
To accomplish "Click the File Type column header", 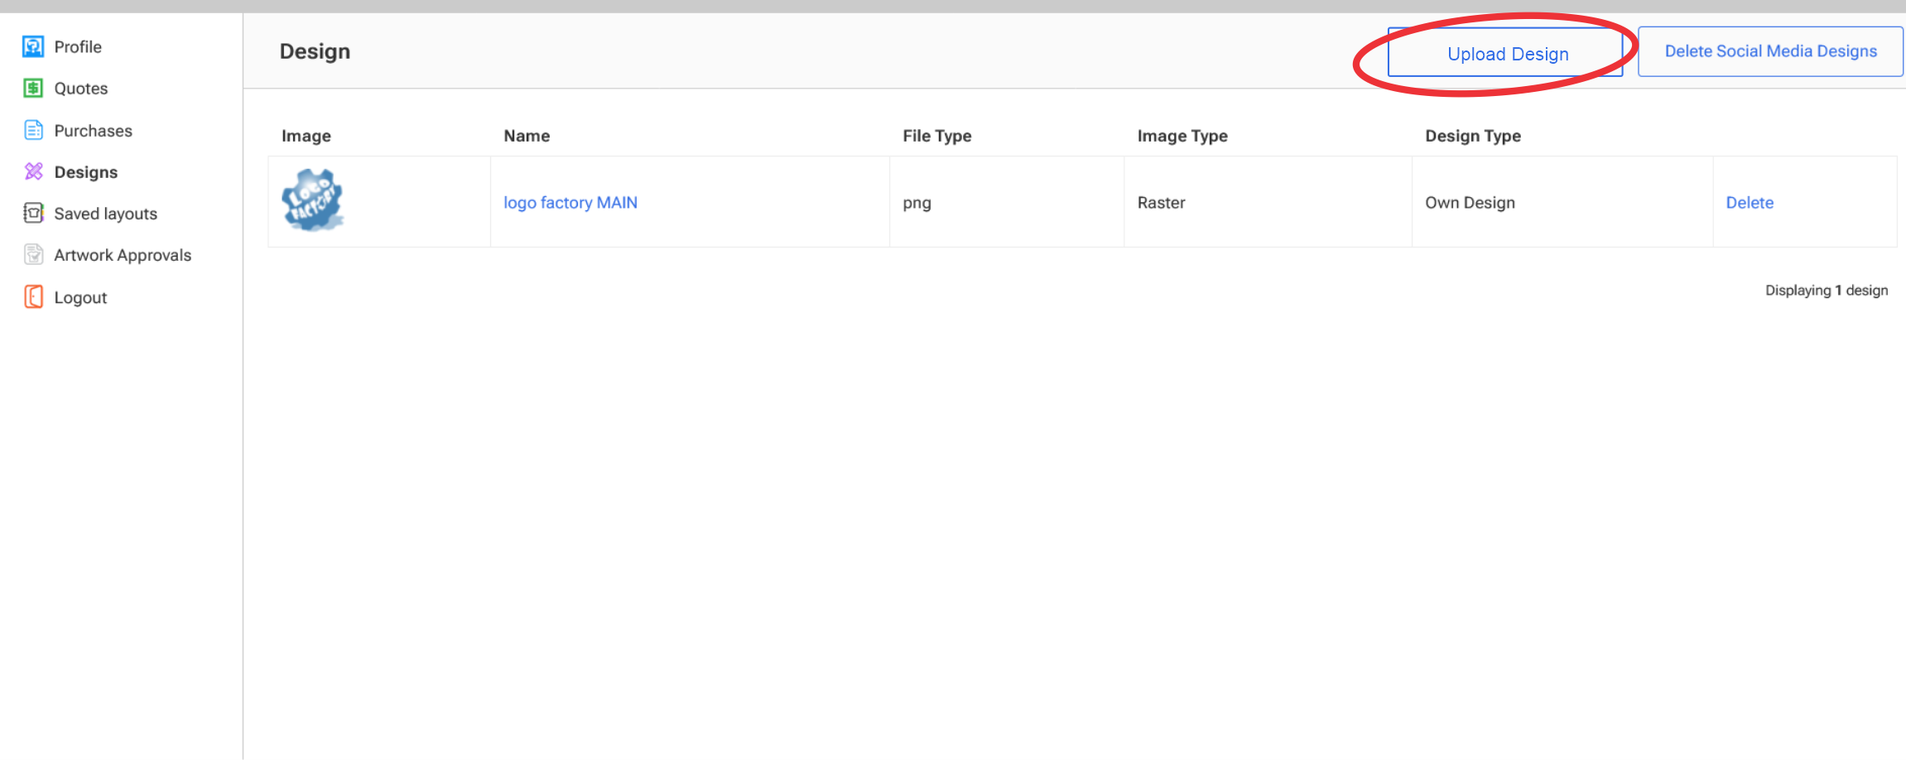I will (936, 136).
